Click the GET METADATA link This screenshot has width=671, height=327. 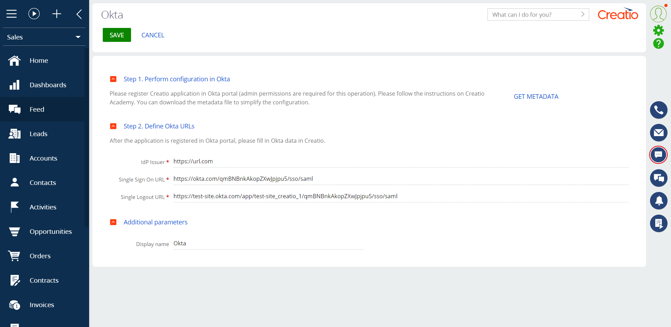pyautogui.click(x=536, y=96)
